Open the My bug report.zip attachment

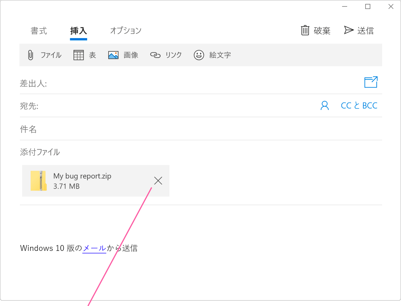(x=96, y=181)
